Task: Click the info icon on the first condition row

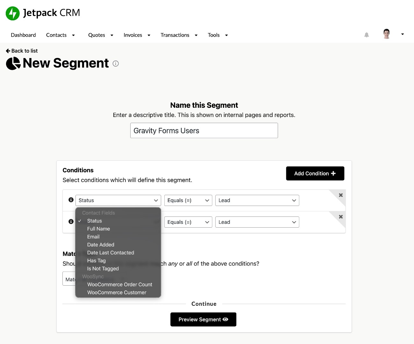Action: point(71,200)
